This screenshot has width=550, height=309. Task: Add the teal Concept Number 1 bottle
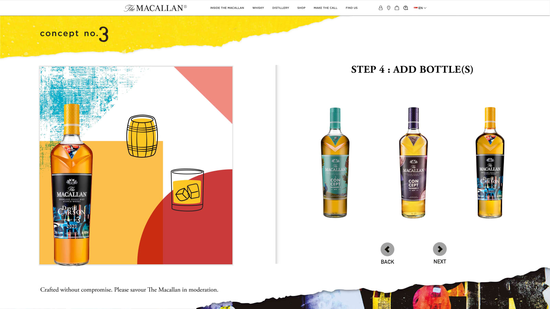click(x=335, y=162)
